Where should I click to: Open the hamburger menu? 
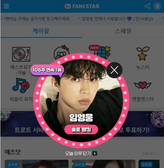(6, 6)
